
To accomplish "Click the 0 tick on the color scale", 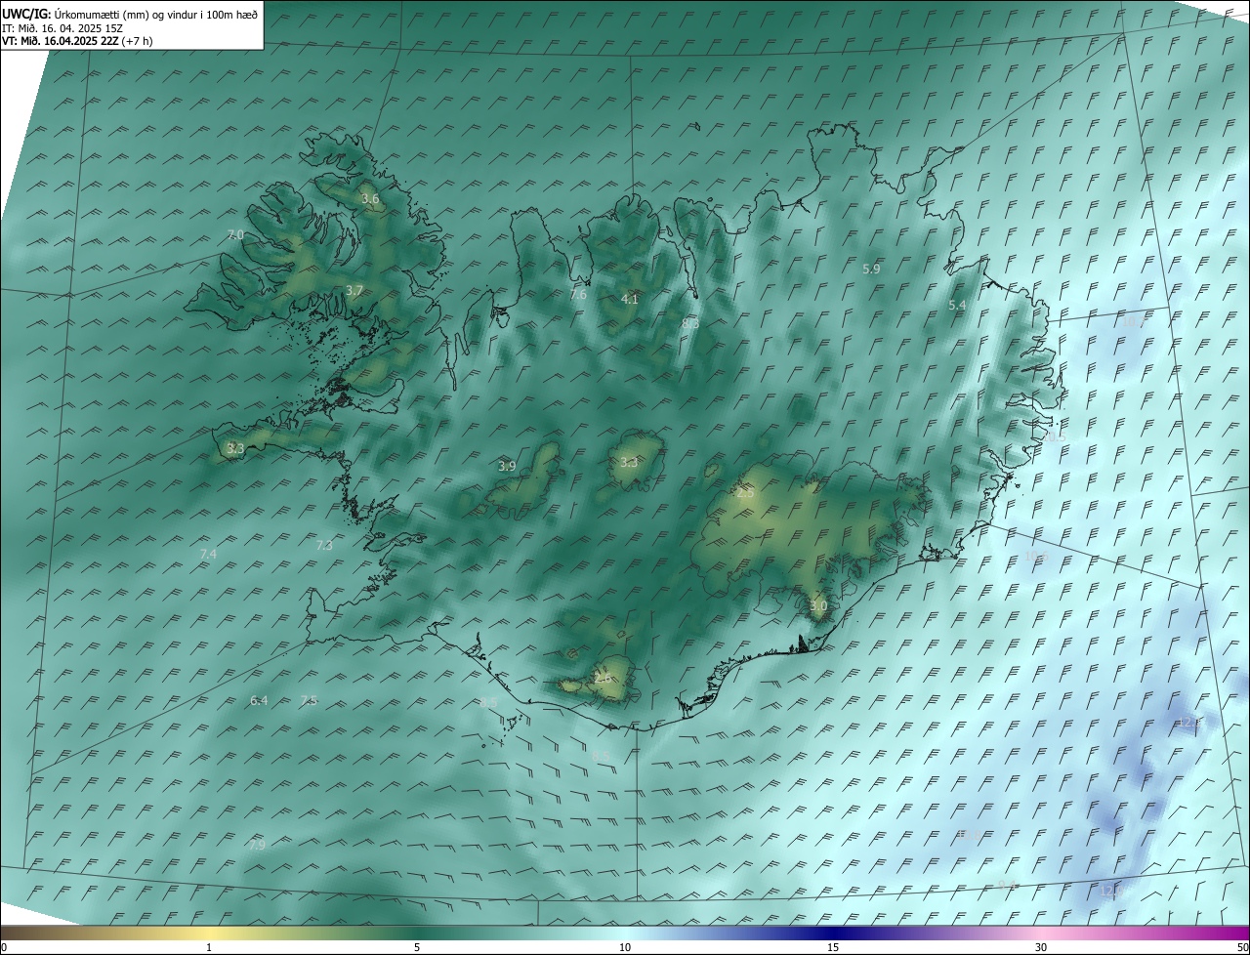I will [4, 948].
